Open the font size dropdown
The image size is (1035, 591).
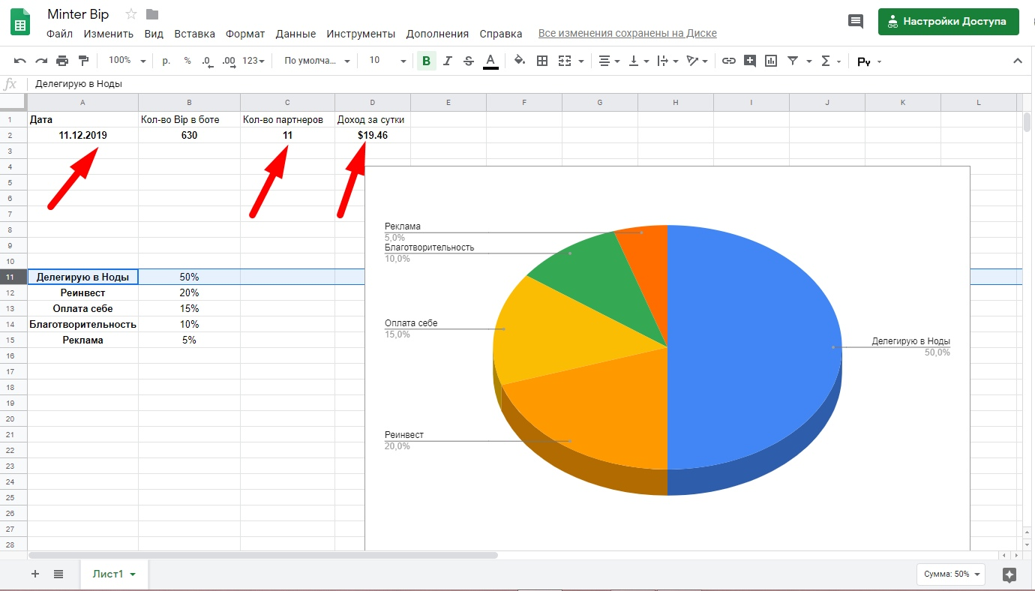387,61
